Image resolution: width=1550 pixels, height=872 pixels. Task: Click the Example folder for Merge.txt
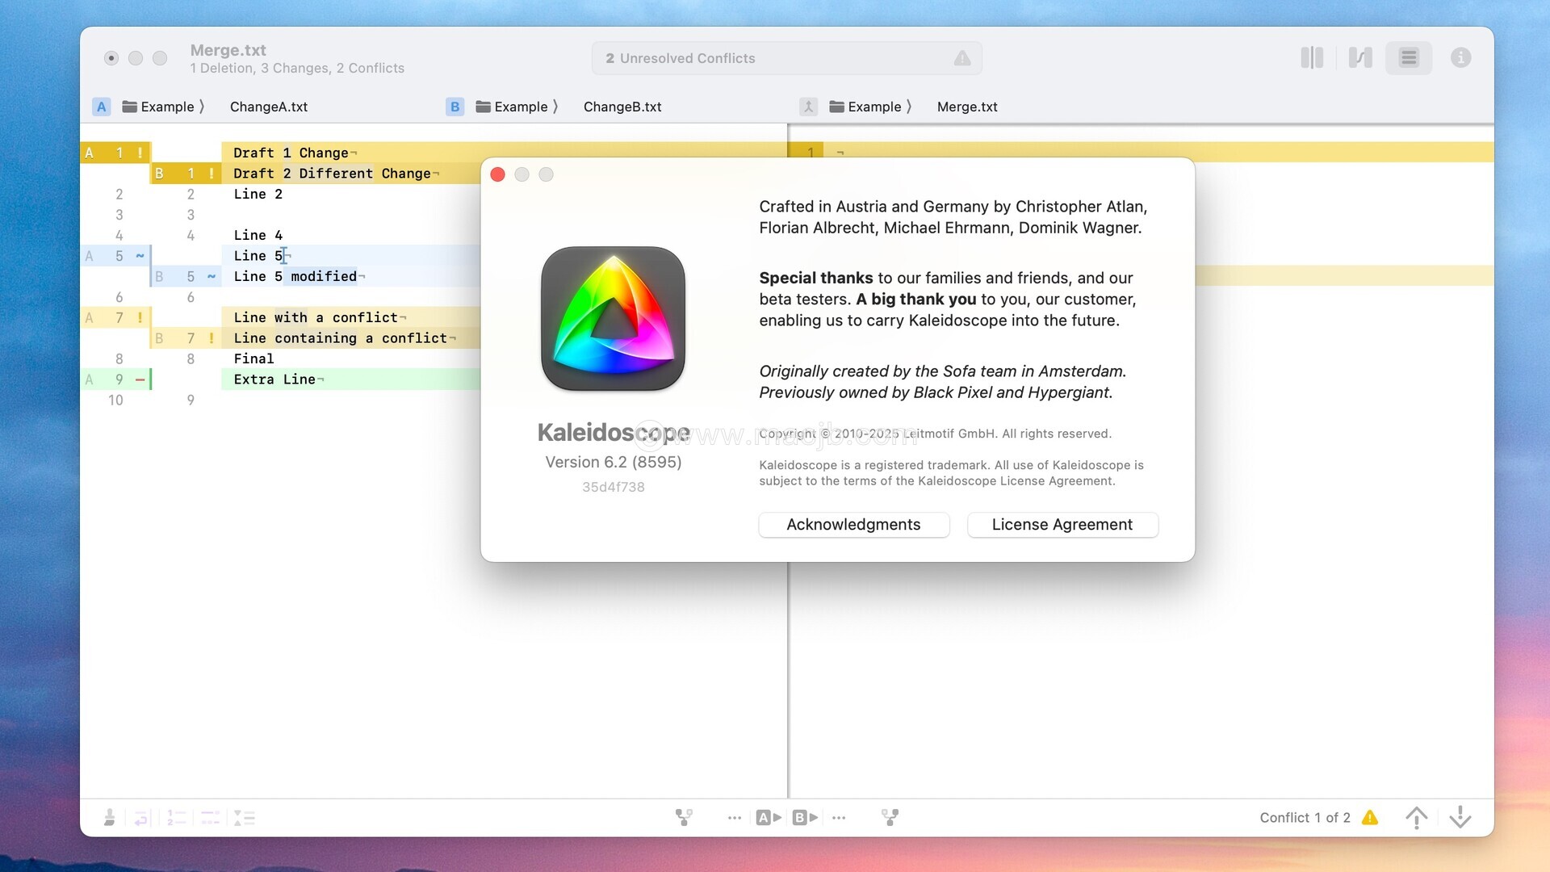865,107
